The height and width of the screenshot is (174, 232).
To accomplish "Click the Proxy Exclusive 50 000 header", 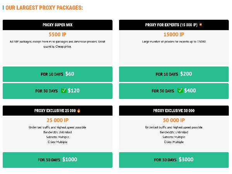I will pyautogui.click(x=174, y=111).
